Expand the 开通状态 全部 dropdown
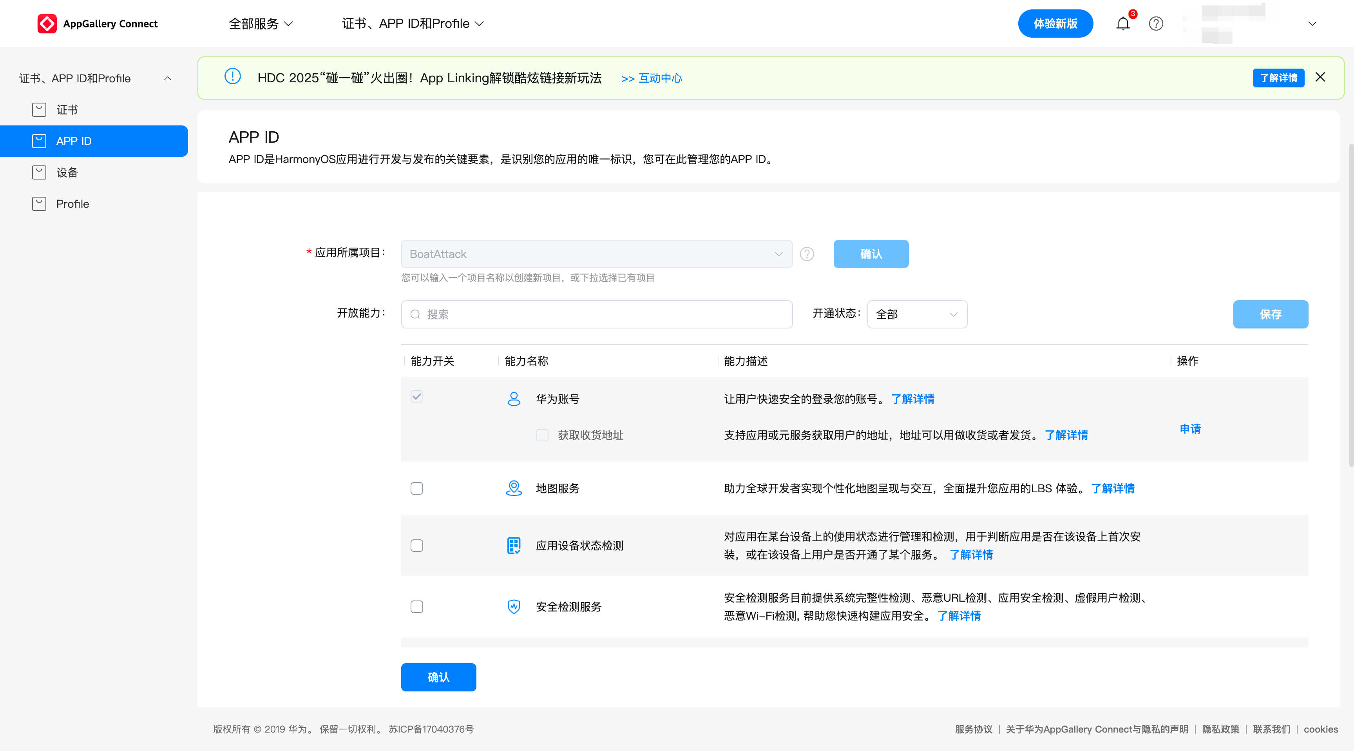The height and width of the screenshot is (751, 1354). pyautogui.click(x=917, y=314)
